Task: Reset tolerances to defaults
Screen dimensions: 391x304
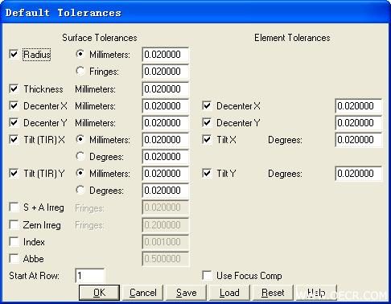Action: (273, 293)
